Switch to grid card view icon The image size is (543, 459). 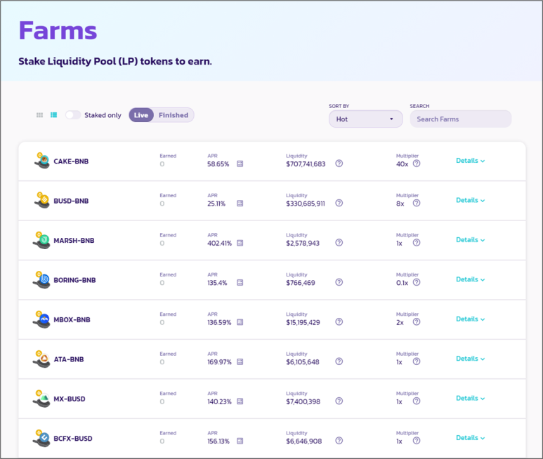pyautogui.click(x=40, y=115)
